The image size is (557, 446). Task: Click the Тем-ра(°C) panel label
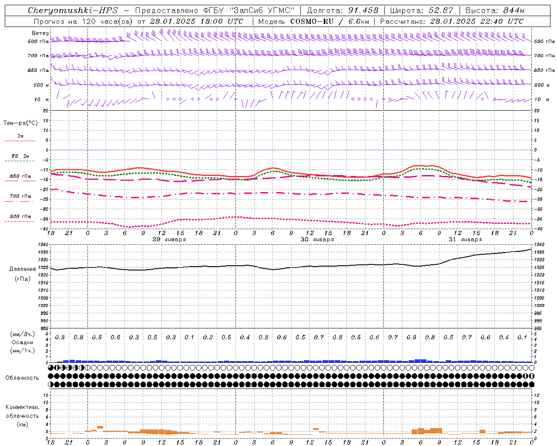(x=20, y=123)
